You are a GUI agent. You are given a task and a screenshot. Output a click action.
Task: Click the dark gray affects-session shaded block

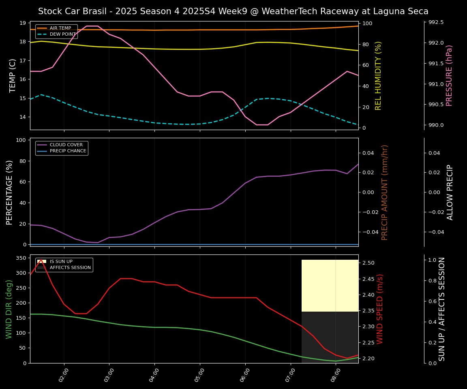pyautogui.click(x=330, y=337)
